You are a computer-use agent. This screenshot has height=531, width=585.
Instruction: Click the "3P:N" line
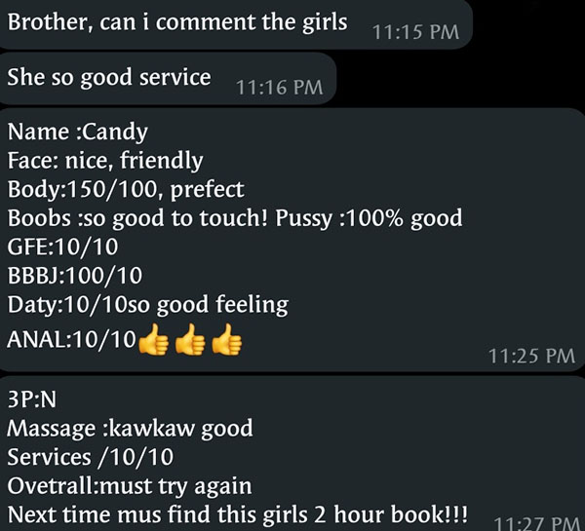tap(32, 399)
